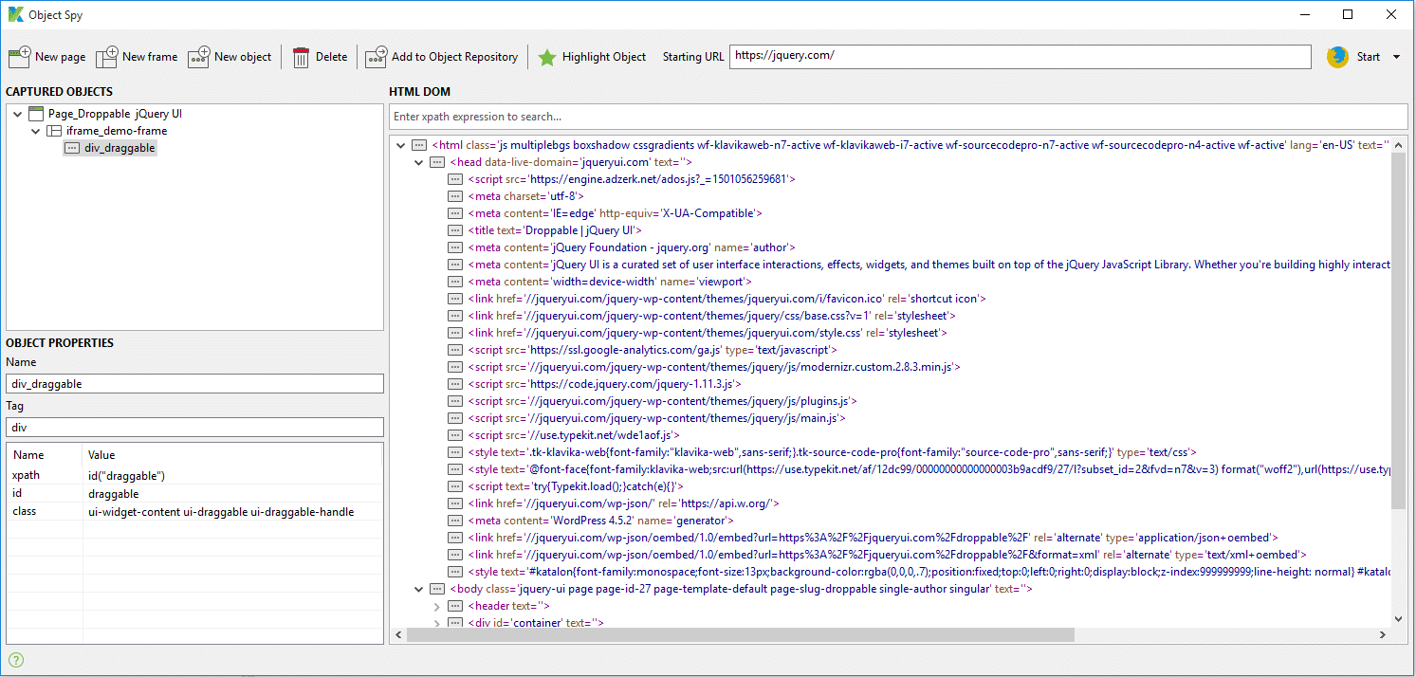Select the base.css stylesheet link DOM row
This screenshot has width=1416, height=677.
[x=711, y=316]
